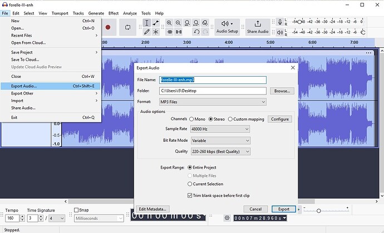
Task: Toggle the Loop playback button
Action: click(127, 27)
